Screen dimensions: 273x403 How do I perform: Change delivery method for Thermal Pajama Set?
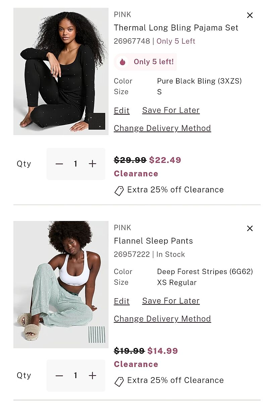(x=162, y=128)
